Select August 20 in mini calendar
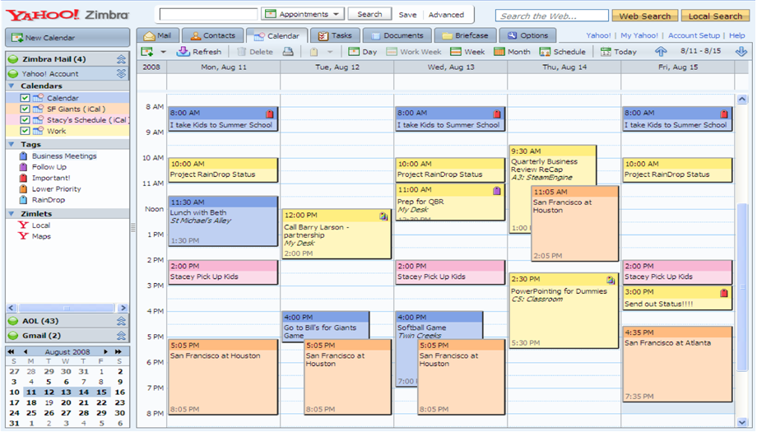 (66, 403)
